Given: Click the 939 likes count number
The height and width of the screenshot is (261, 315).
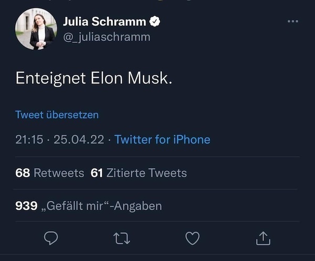Looking at the screenshot, I should (26, 206).
